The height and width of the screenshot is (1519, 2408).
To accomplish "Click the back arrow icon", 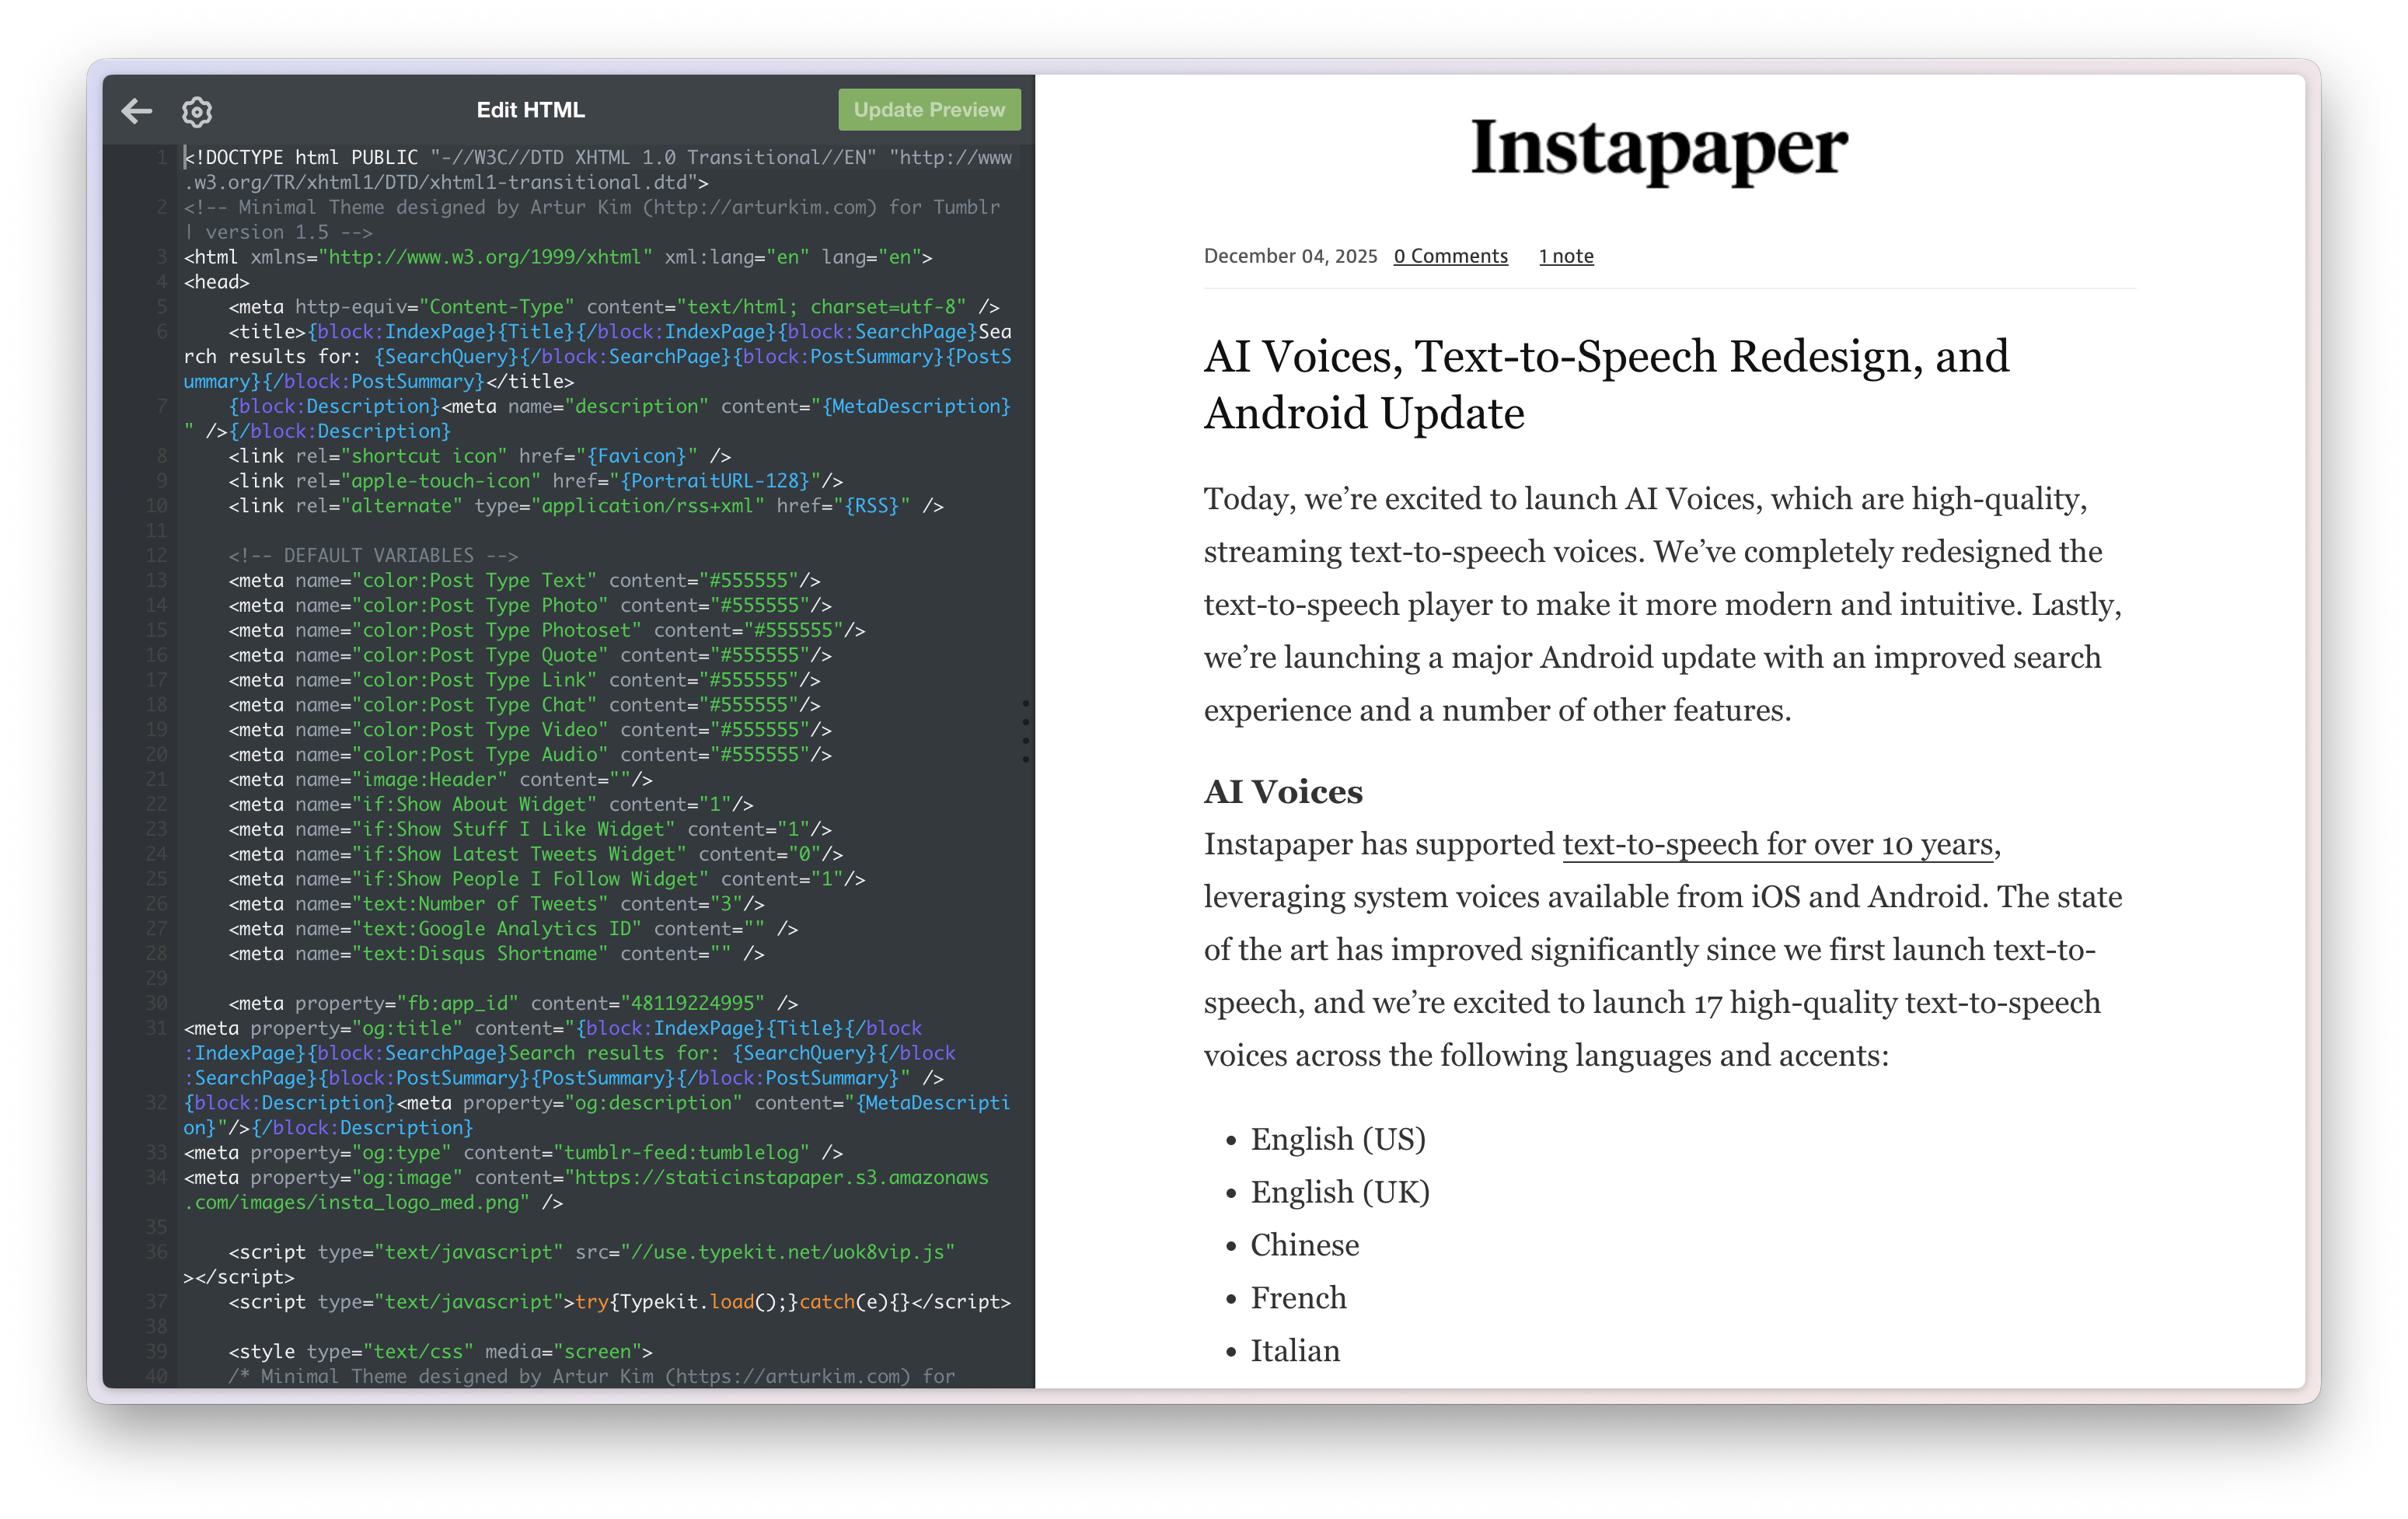I will point(137,111).
